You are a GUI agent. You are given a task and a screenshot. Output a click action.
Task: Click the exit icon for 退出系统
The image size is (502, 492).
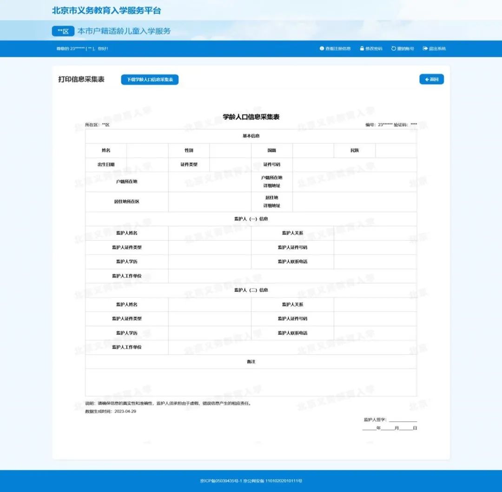pyautogui.click(x=425, y=48)
